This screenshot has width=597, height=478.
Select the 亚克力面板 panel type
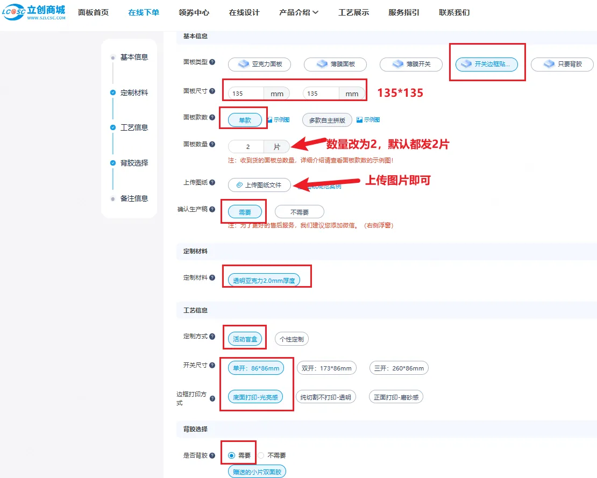coord(259,64)
